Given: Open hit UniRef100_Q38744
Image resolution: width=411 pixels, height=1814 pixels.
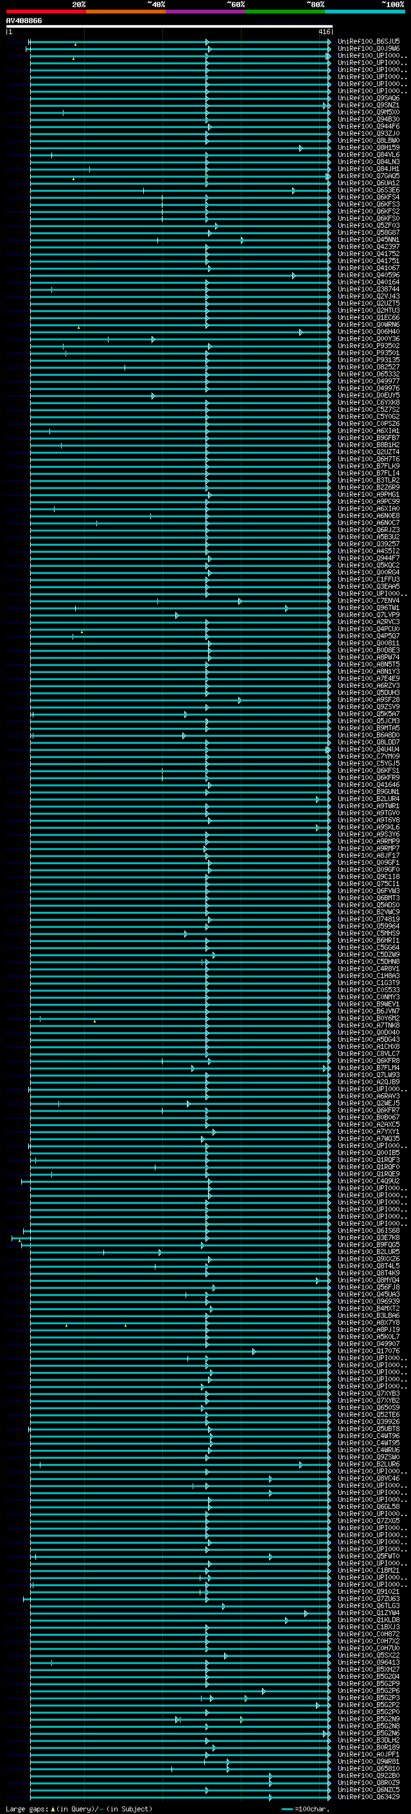Looking at the screenshot, I should (x=369, y=290).
